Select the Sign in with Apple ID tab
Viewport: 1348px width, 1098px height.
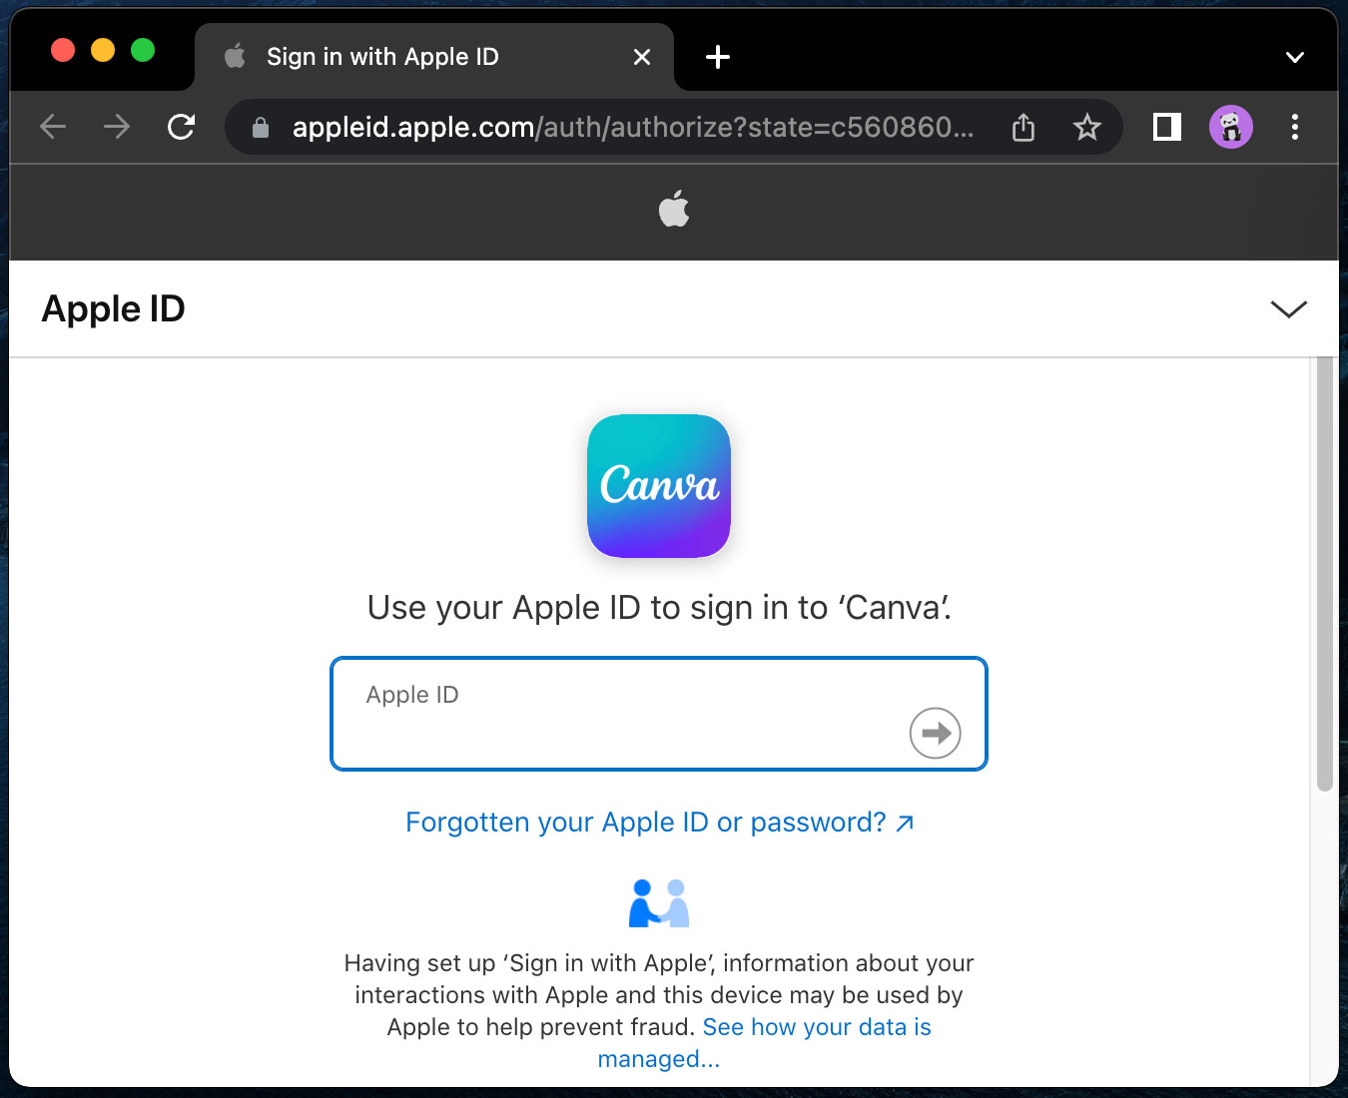(x=434, y=57)
